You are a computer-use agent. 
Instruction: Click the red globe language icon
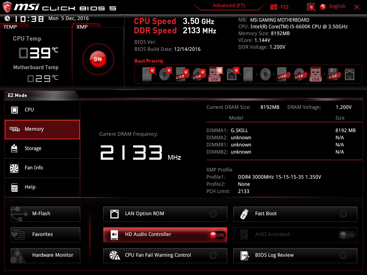(x=323, y=7)
